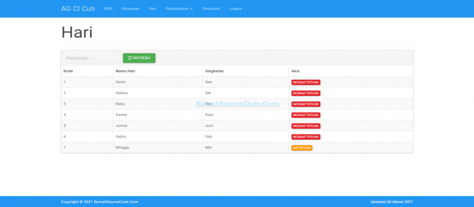This screenshot has height=207, width=474.
Task: Click the Nama Hari column header
Action: [x=125, y=71]
